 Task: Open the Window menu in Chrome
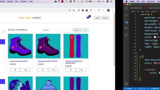click(x=23, y=1)
